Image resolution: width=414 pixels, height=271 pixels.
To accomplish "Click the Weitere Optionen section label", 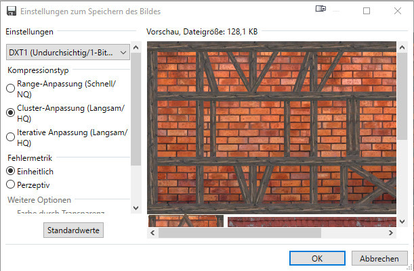I will (39, 200).
